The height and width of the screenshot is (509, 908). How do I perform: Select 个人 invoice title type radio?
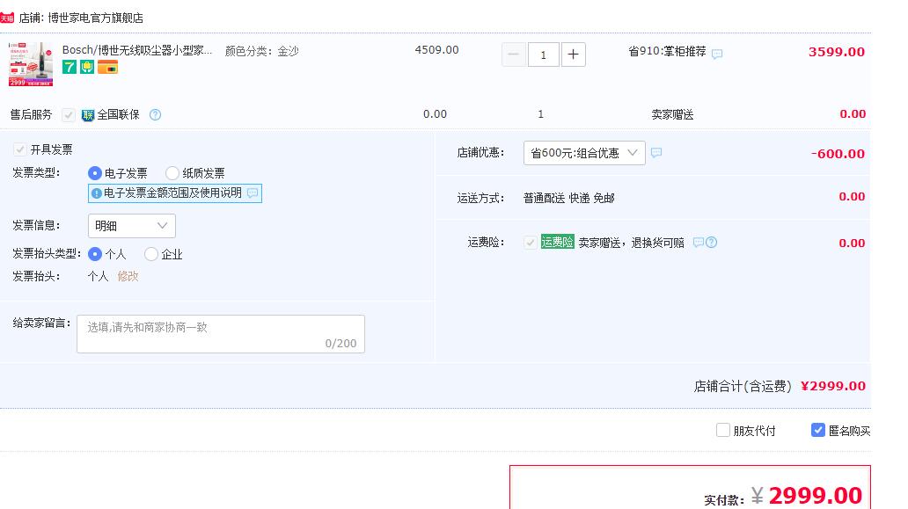click(95, 254)
